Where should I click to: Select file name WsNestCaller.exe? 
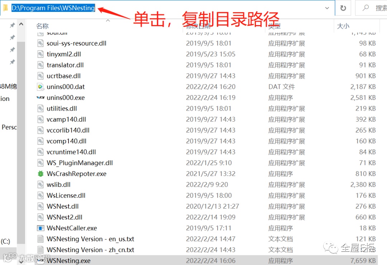(72, 228)
